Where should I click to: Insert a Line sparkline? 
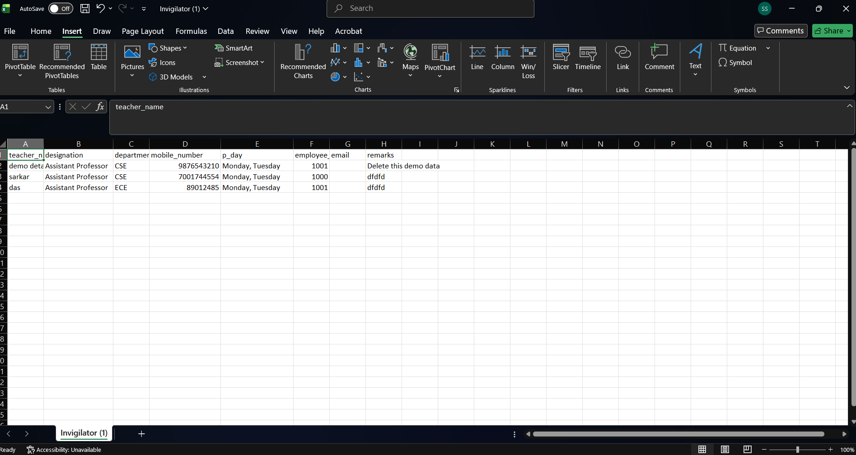tap(477, 57)
